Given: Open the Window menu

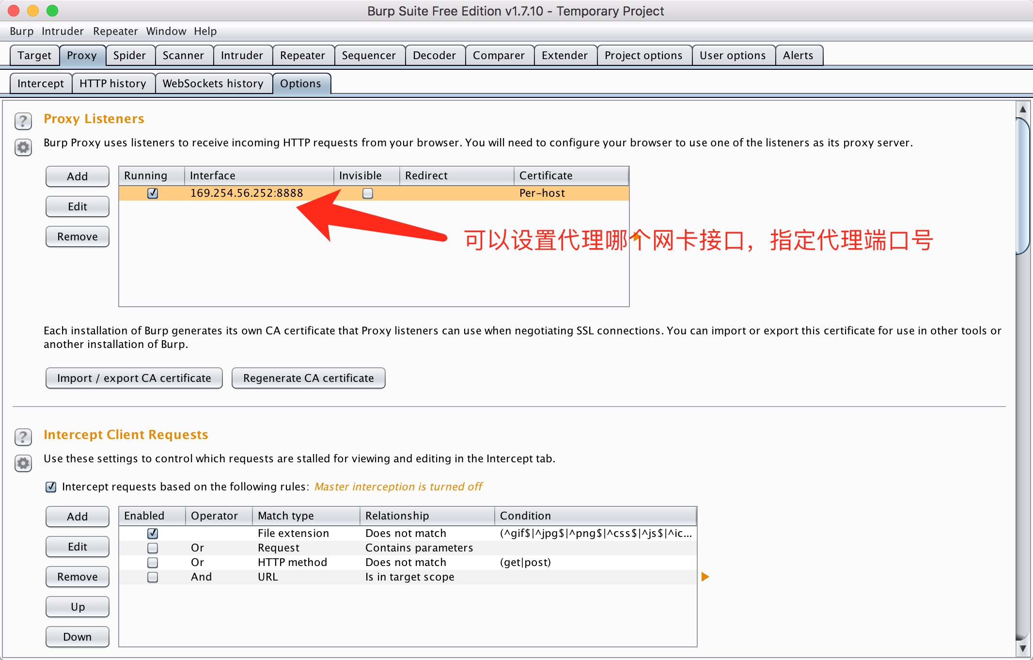Looking at the screenshot, I should coord(166,31).
